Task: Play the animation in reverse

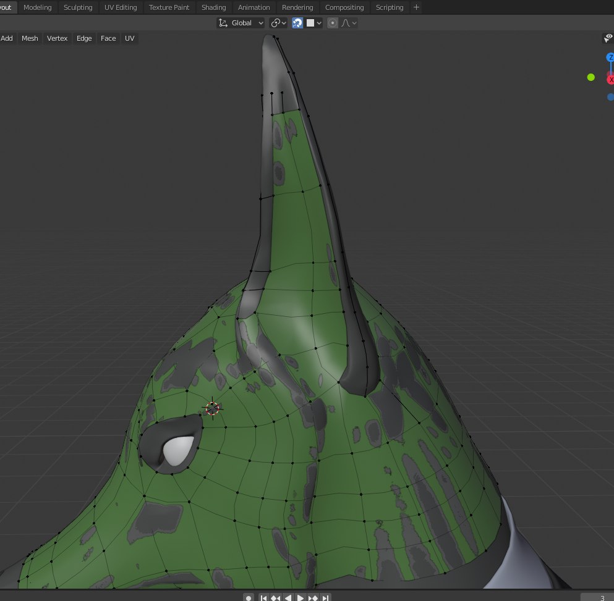Action: (x=288, y=598)
